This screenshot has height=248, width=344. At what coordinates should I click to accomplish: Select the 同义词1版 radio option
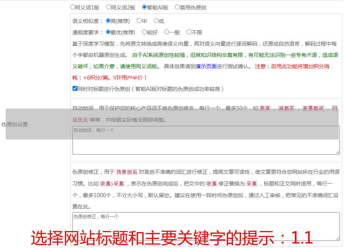(73, 7)
